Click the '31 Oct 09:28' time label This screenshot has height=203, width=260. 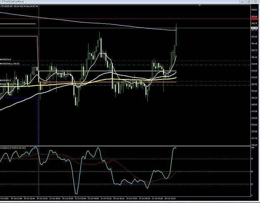coord(157,198)
